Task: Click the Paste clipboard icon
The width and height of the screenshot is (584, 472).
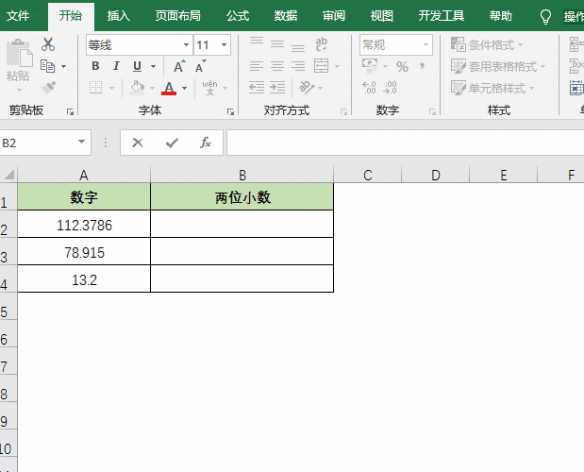Action: point(19,54)
